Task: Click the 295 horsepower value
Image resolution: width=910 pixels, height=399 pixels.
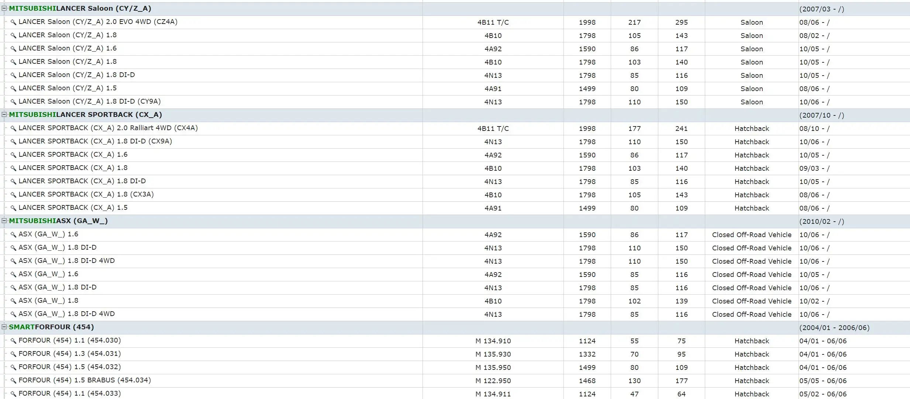Action: [682, 22]
